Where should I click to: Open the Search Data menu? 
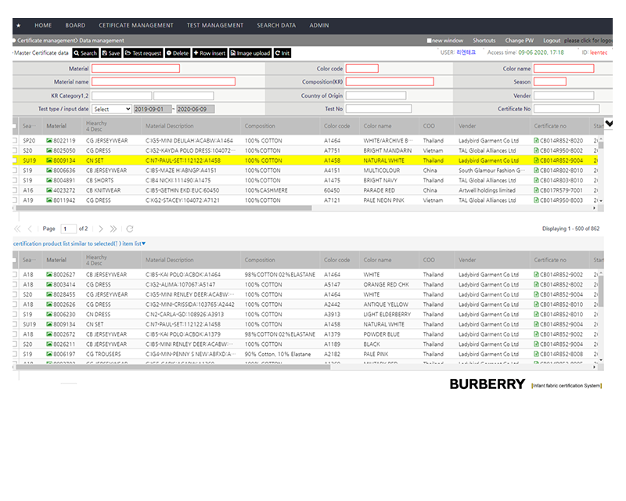tap(276, 26)
